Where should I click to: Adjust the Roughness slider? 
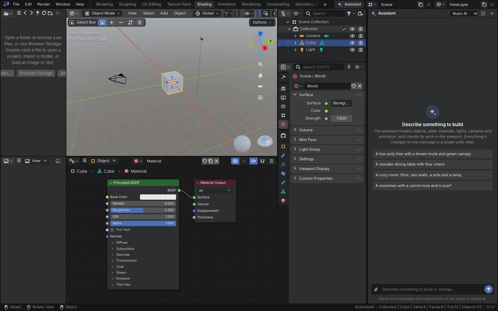point(143,210)
